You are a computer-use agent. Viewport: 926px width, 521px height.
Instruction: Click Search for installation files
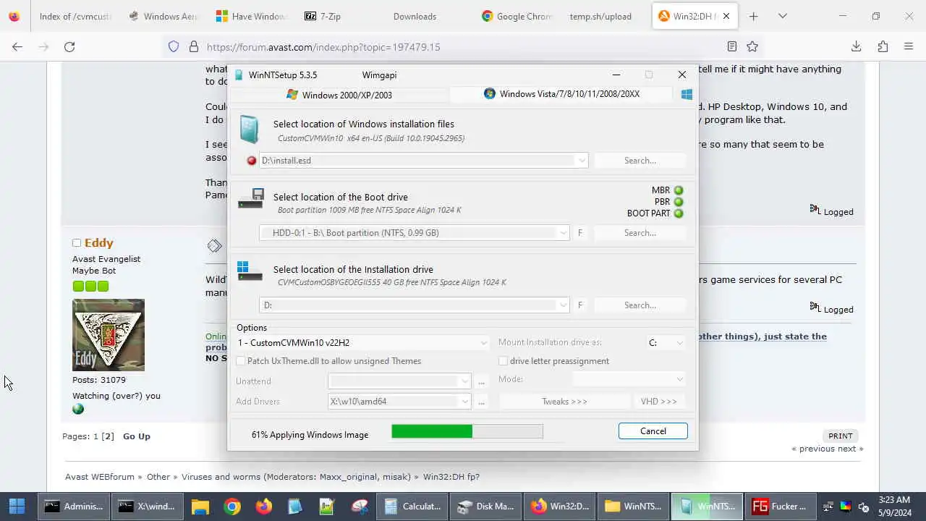coord(640,161)
